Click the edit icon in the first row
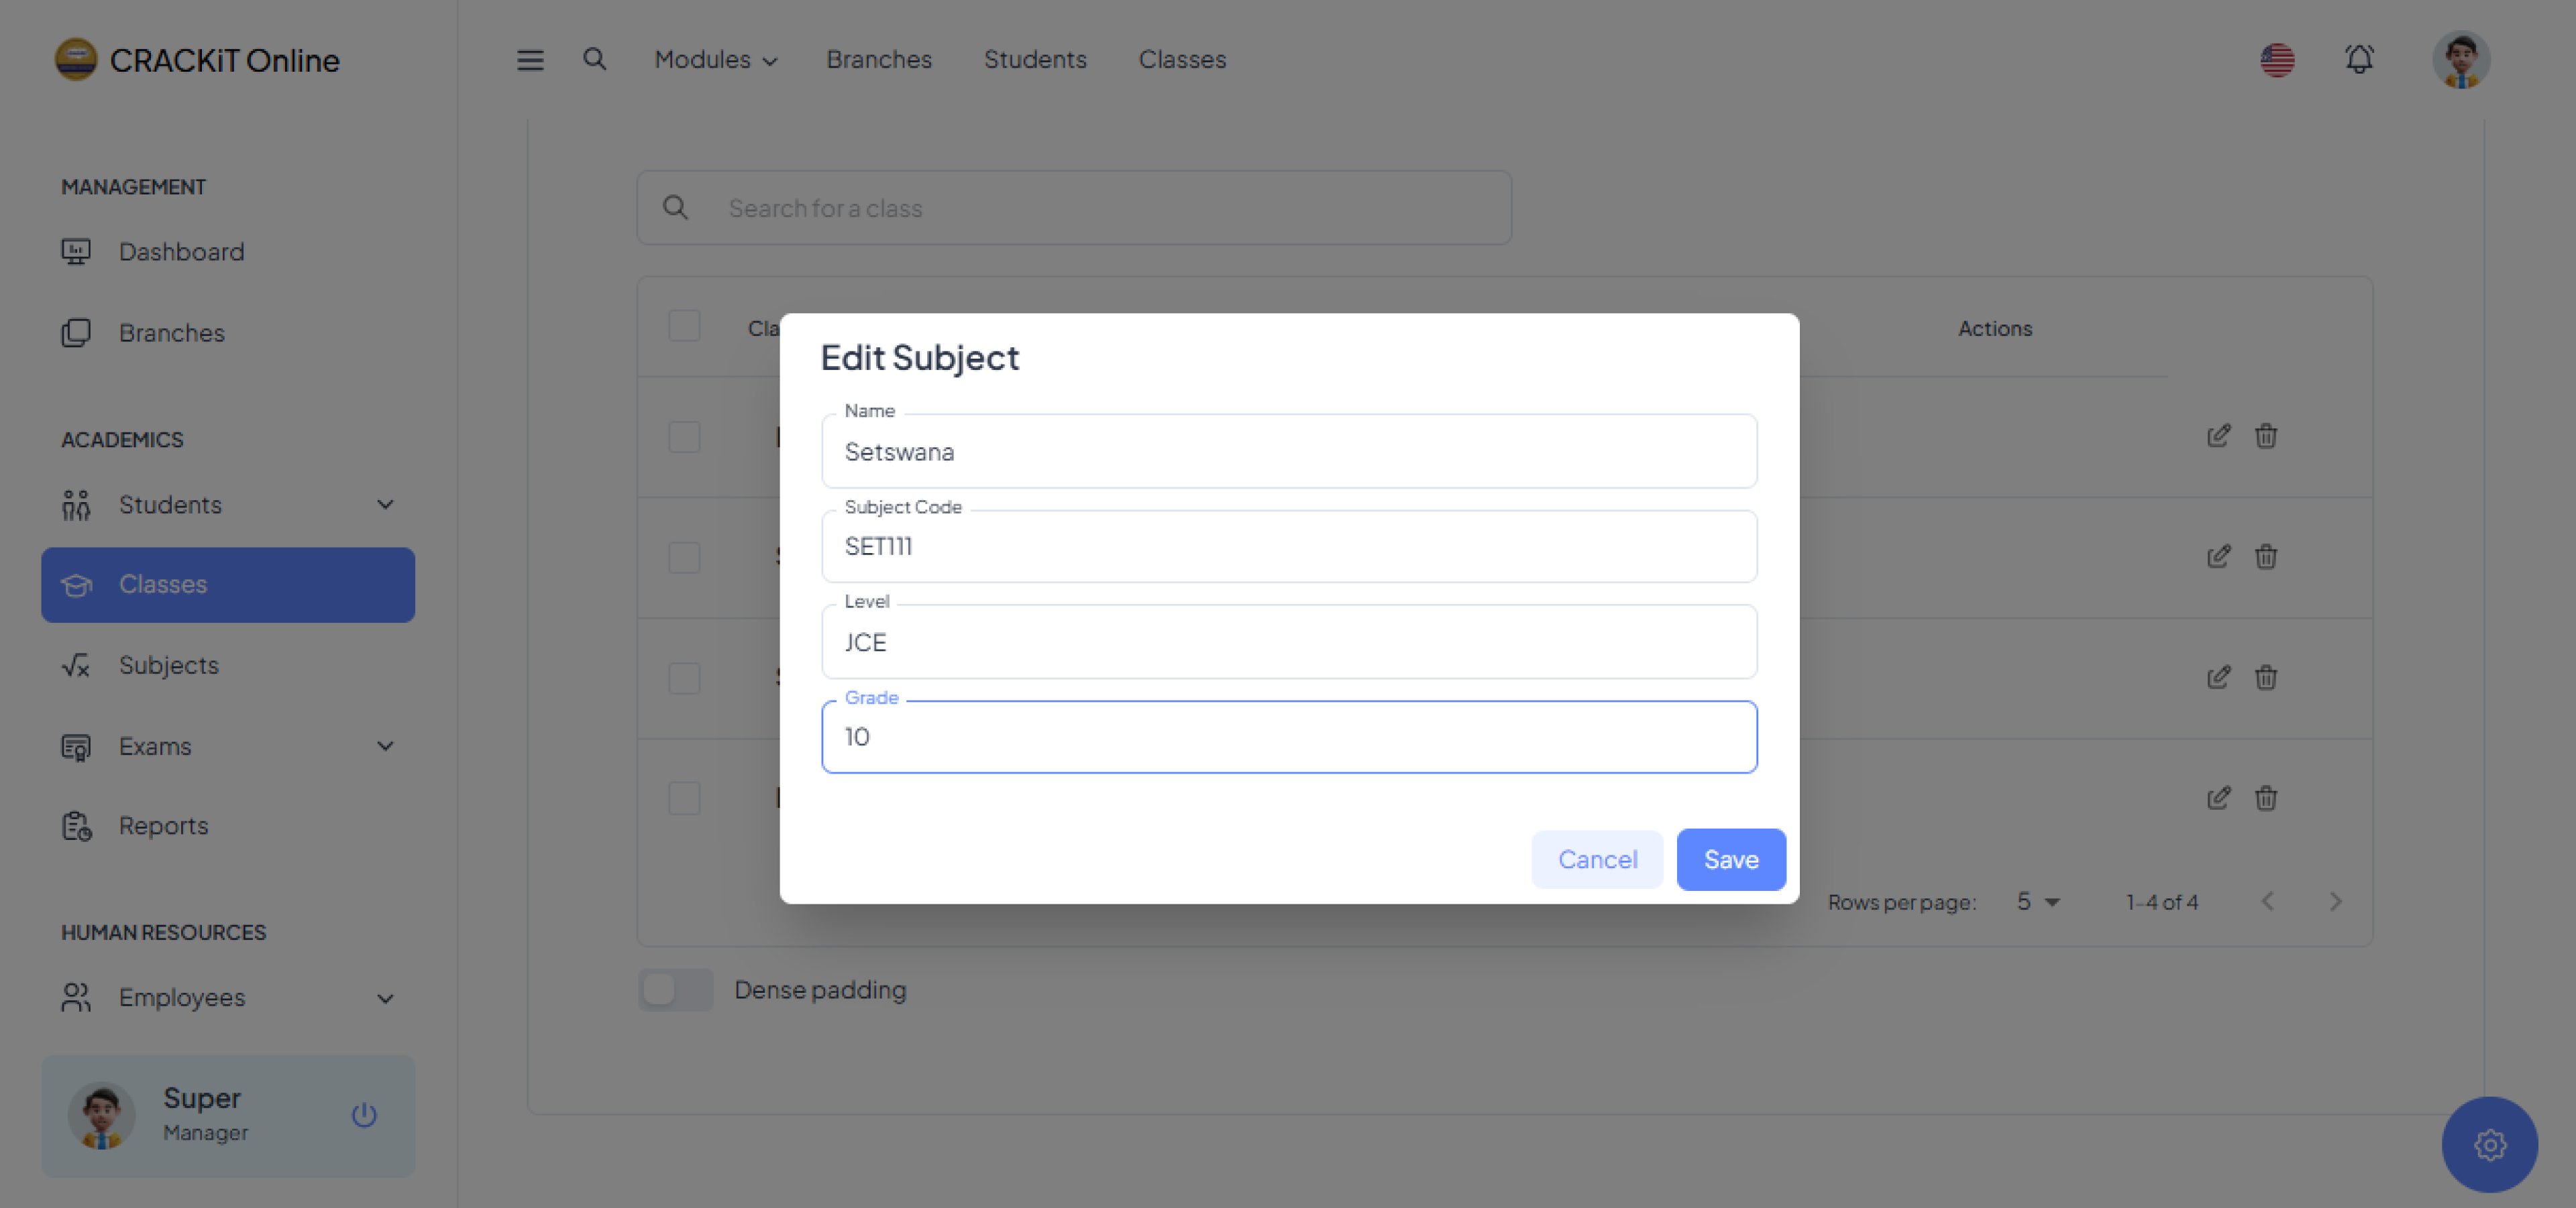The image size is (2576, 1208). tap(2218, 436)
